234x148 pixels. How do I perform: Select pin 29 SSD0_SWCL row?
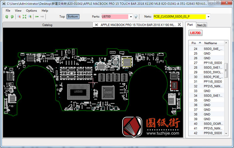pyautogui.click(x=207, y=72)
